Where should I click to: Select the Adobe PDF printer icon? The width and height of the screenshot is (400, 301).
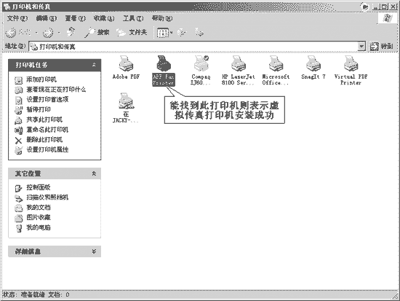[x=126, y=63]
